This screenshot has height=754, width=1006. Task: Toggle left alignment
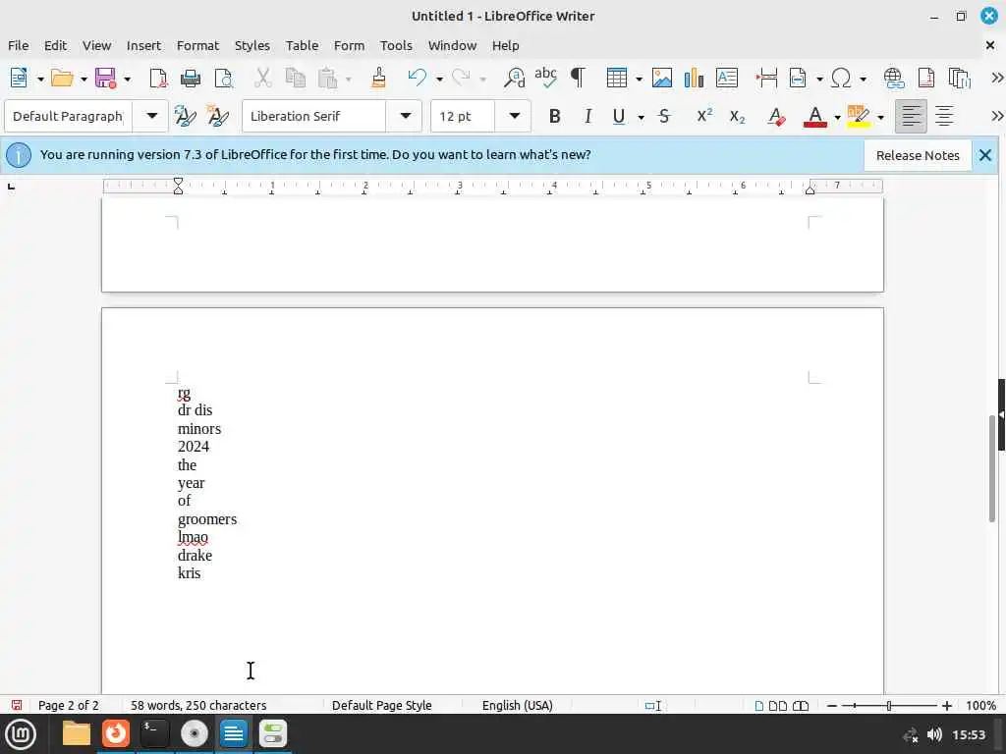pos(911,116)
